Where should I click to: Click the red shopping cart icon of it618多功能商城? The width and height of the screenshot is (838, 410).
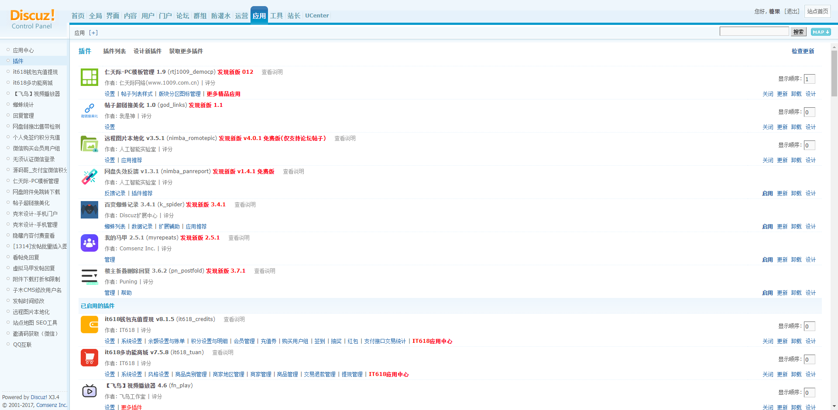[89, 358]
